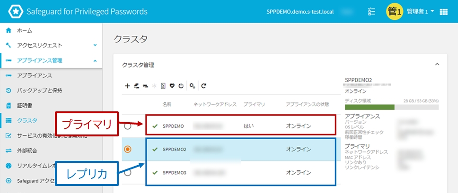
Task: Click the yellow 管1 user avatar
Action: click(x=395, y=12)
